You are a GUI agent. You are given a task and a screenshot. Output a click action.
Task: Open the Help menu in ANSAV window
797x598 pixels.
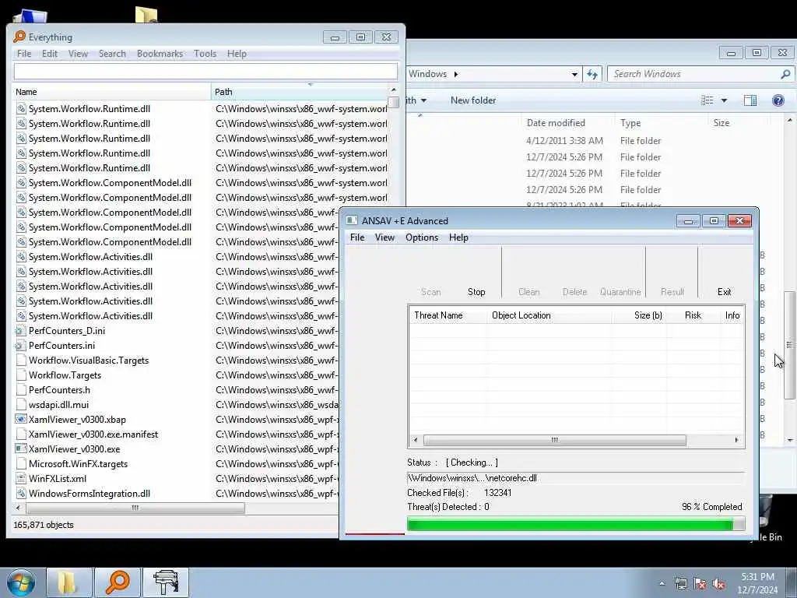click(x=458, y=237)
